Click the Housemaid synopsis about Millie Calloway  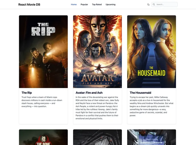151,106
